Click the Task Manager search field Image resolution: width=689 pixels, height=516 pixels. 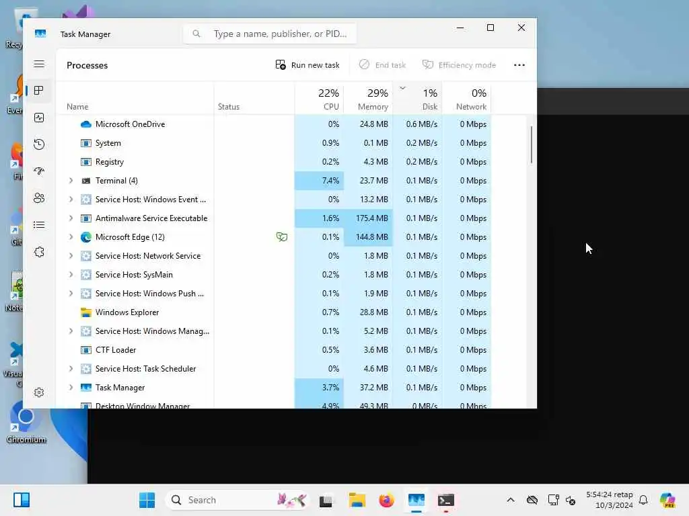point(269,34)
